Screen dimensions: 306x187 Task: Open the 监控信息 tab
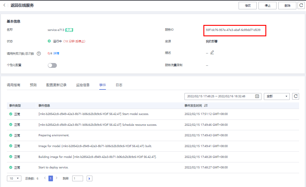(x=83, y=85)
